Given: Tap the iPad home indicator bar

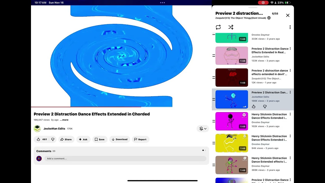Looking at the screenshot, I should coord(162,181).
